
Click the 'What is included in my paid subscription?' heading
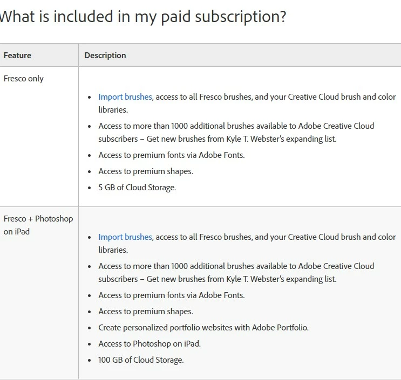(142, 17)
